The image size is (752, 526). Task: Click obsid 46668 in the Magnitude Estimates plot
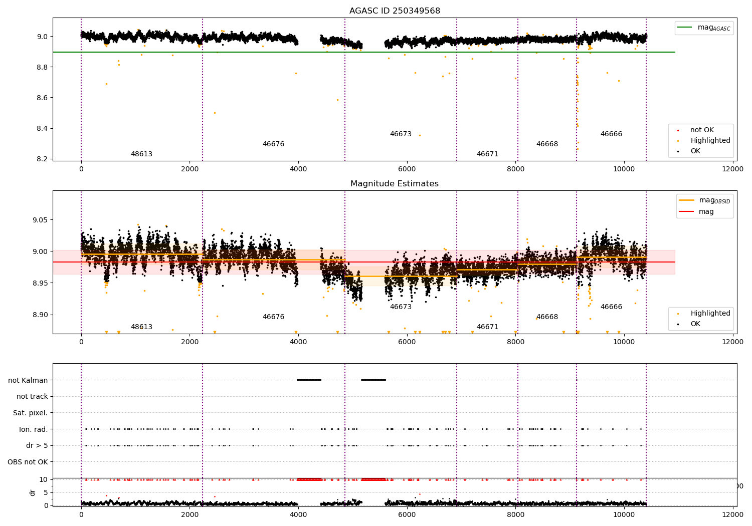(547, 317)
